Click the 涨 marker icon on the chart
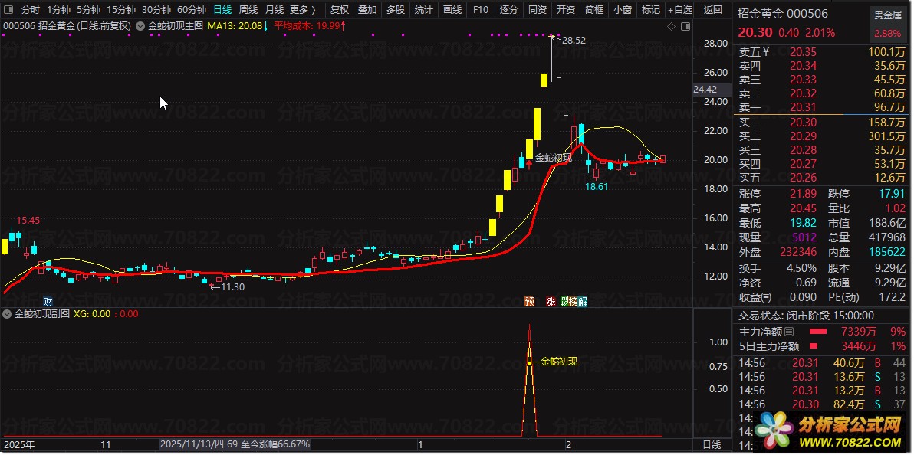The width and height of the screenshot is (914, 455). [551, 301]
